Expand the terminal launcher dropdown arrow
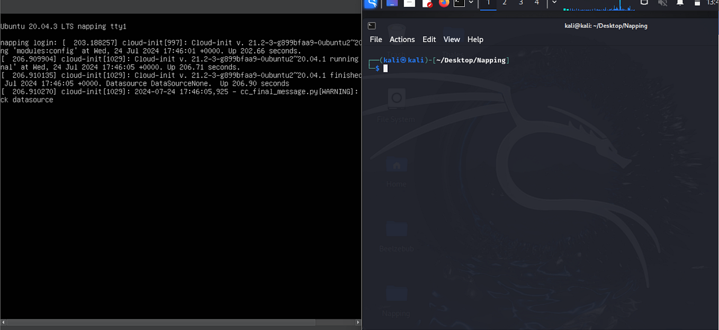 pos(471,4)
